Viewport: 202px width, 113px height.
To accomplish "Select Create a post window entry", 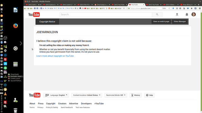I will pyautogui.click(x=15, y=78).
